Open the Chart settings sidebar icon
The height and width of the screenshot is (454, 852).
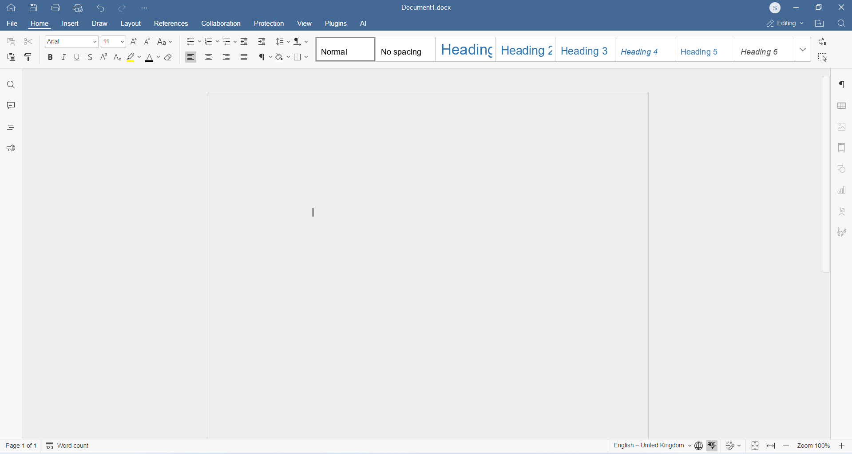841,190
